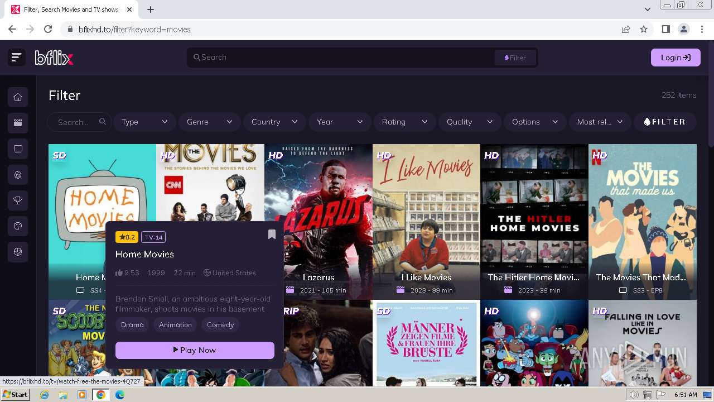The image size is (714, 402).
Task: Click the Lazarus title text
Action: point(319,277)
